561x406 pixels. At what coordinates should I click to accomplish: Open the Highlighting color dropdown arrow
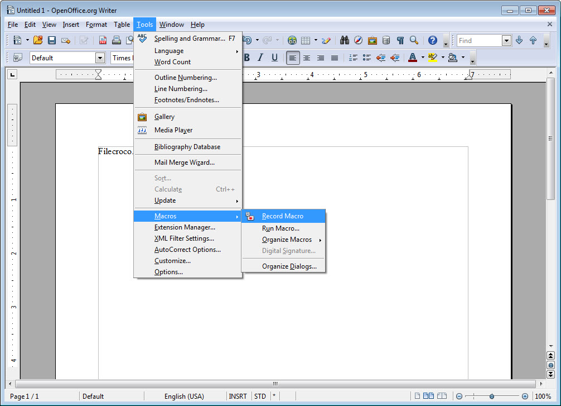click(x=443, y=58)
